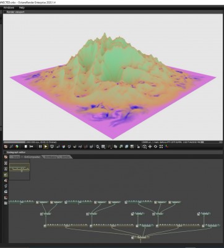Click the render region magnifier icon
The width and height of the screenshot is (224, 248).
(98, 147)
